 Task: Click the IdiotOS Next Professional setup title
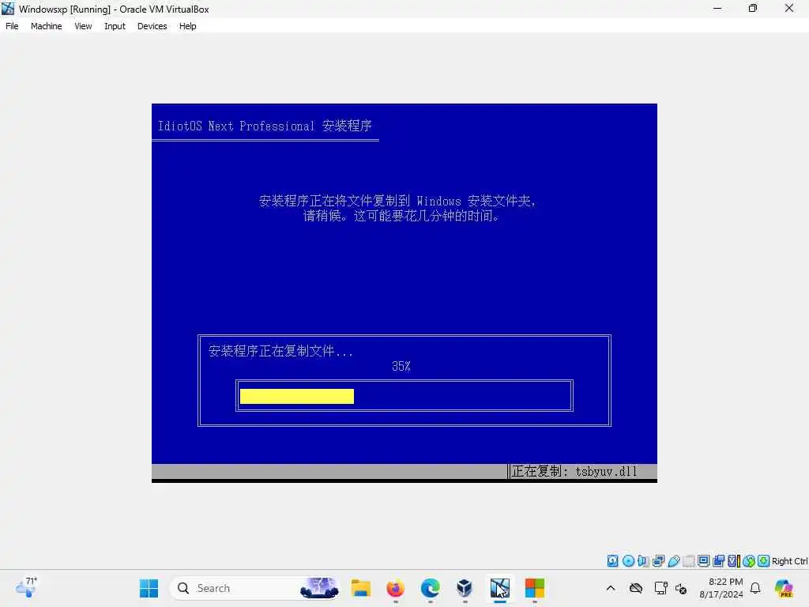coord(265,126)
